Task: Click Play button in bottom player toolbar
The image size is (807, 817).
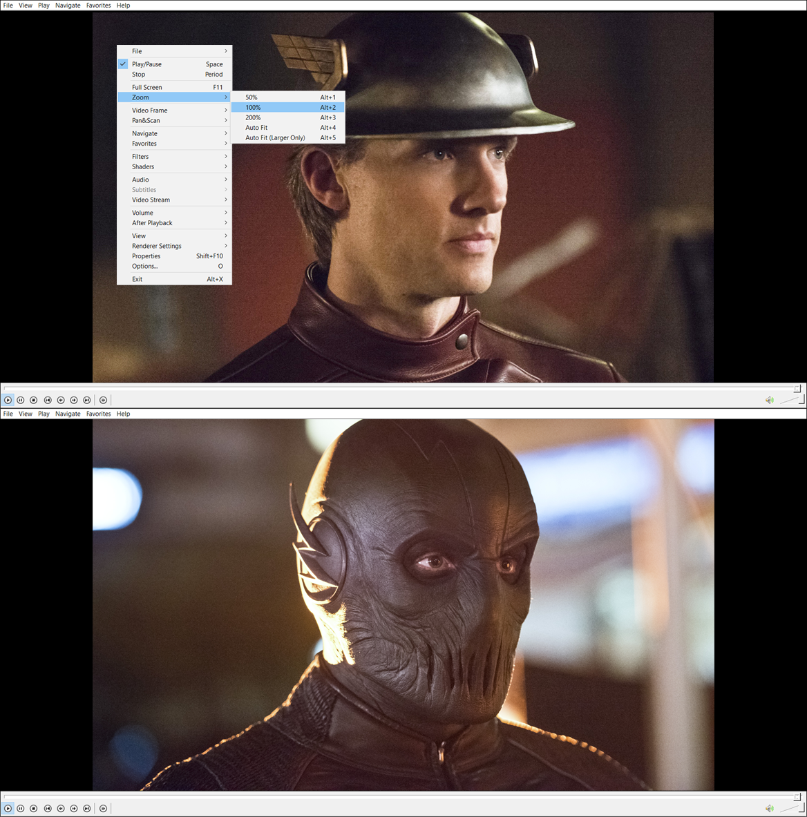Action: 8,809
